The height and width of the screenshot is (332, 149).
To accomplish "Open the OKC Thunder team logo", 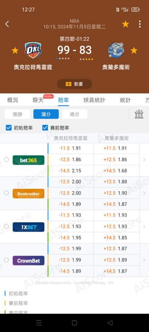I will point(33,50).
